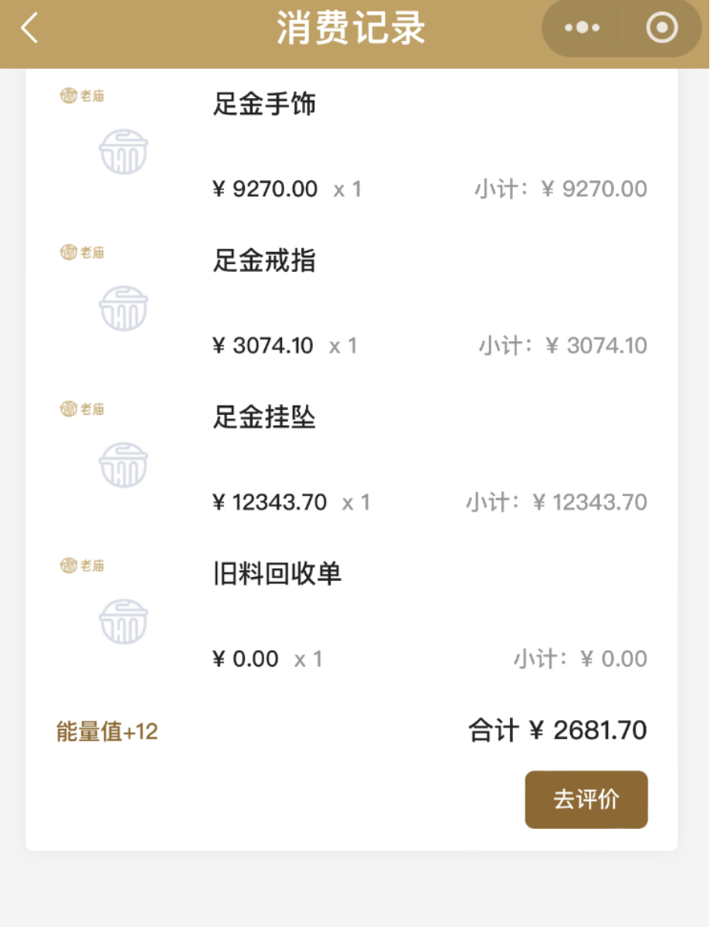Image resolution: width=710 pixels, height=927 pixels.
Task: Click the 合计 ¥ 2681.70 total
Action: click(x=557, y=730)
